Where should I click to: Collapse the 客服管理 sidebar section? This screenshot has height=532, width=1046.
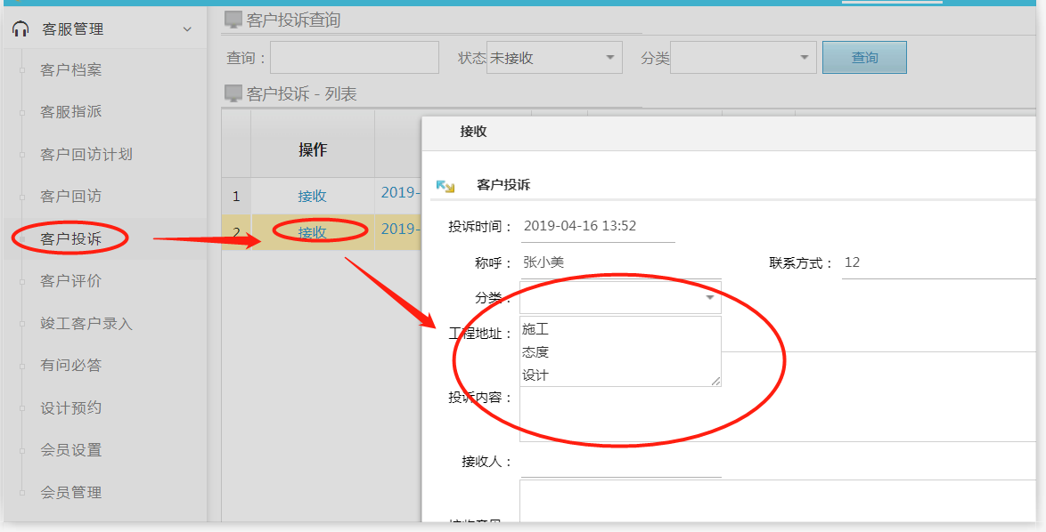187,29
